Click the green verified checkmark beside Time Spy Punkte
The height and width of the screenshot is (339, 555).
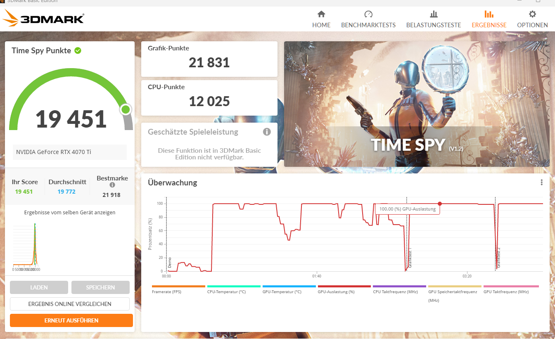tap(78, 50)
